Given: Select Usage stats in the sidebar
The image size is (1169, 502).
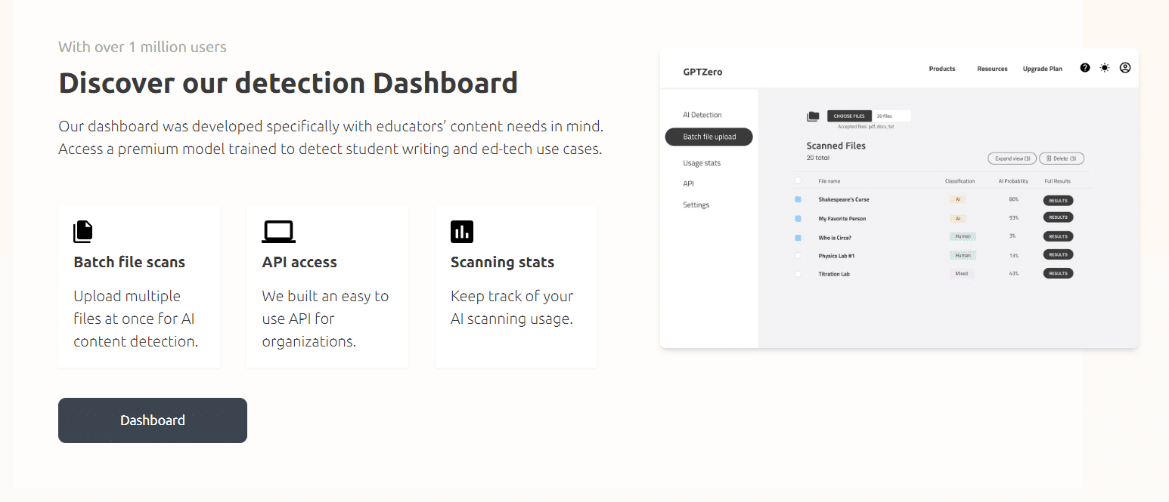Looking at the screenshot, I should point(702,163).
